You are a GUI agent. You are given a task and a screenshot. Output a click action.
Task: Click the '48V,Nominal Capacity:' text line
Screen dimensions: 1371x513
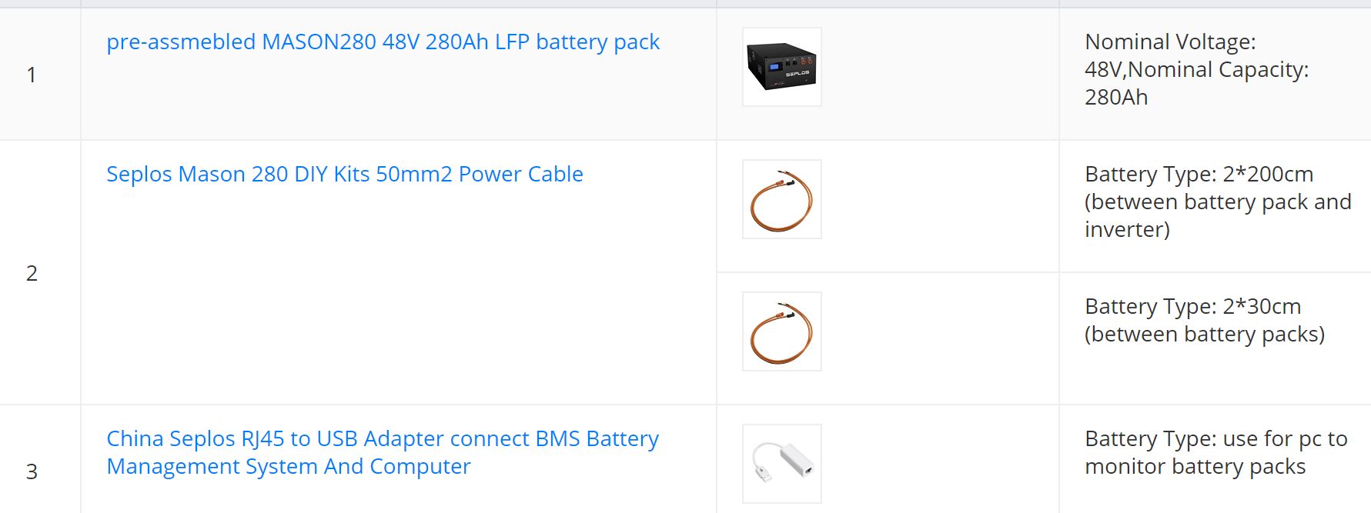pos(1196,70)
